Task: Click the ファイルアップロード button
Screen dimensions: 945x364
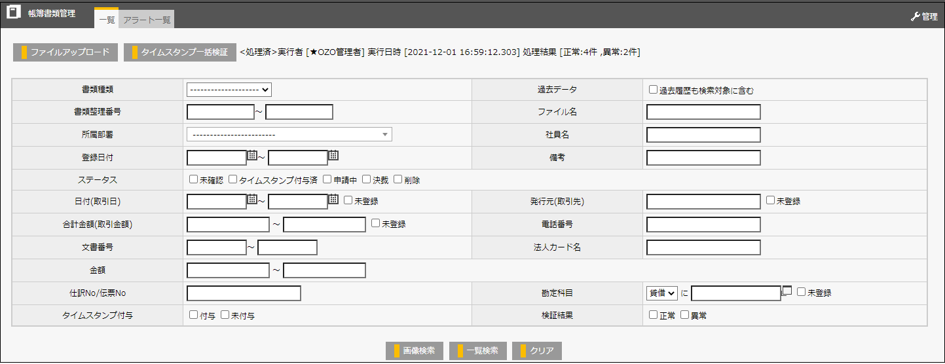Action: 65,52
